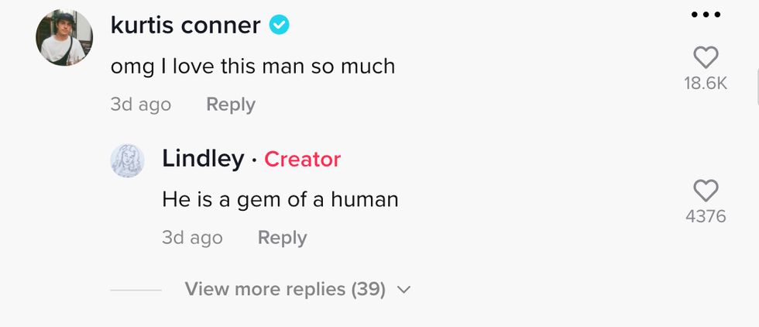The image size is (759, 327).
Task: Click View more replies (39)
Action: [x=285, y=290]
